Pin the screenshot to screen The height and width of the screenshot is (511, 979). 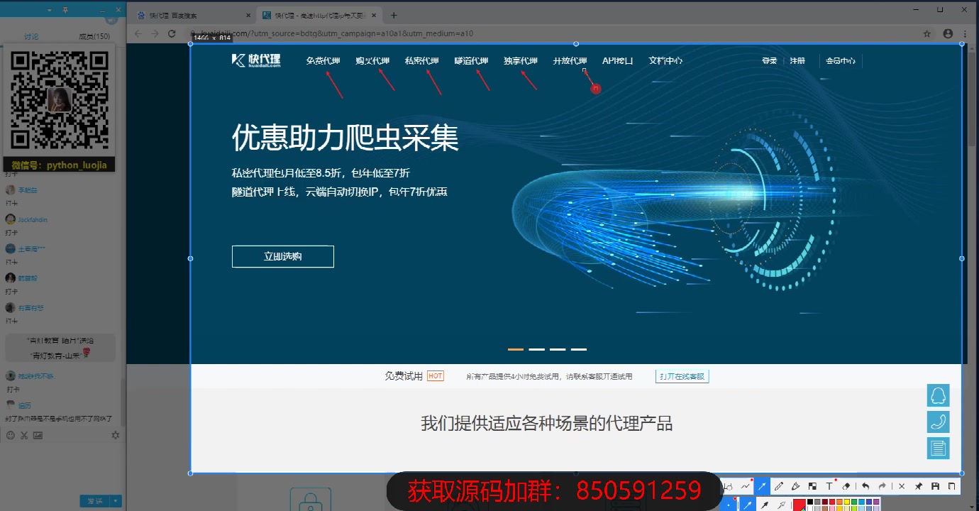[x=918, y=486]
